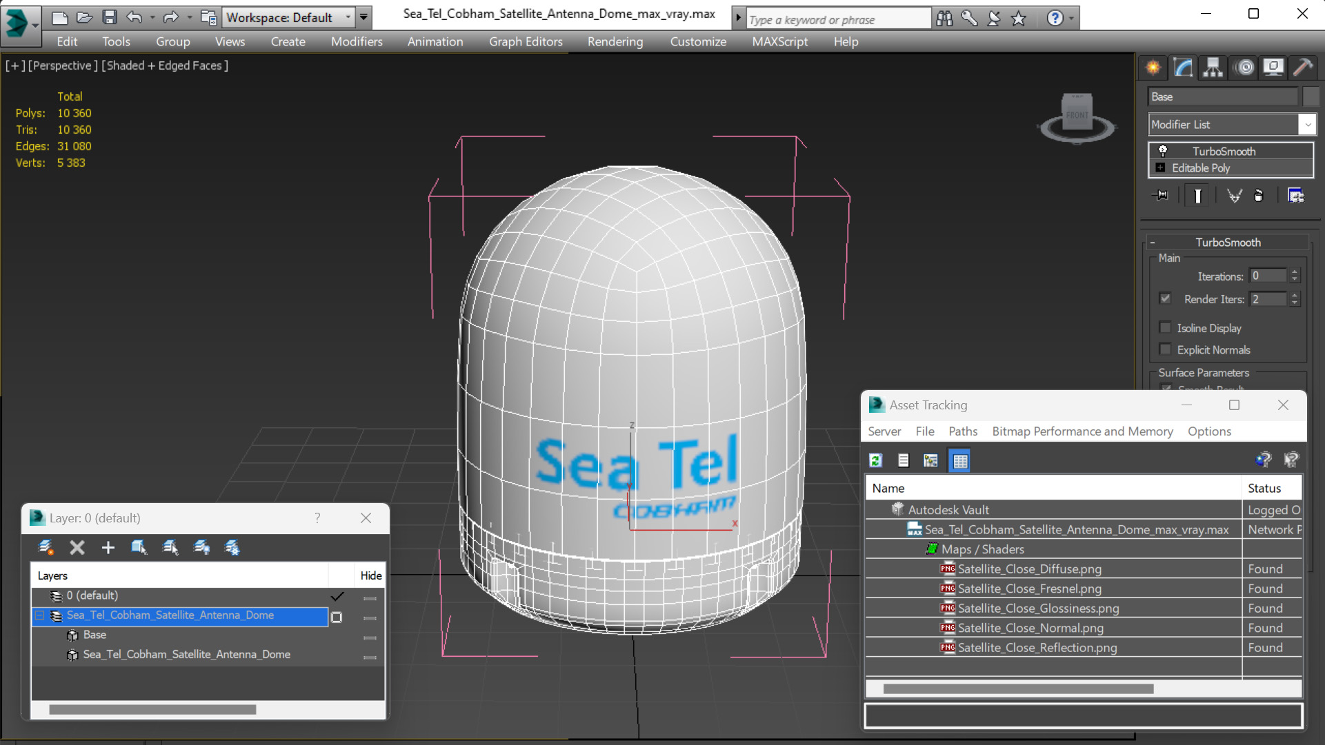The width and height of the screenshot is (1325, 745).
Task: Click Asset Tracking horizontal scrollbar
Action: (1018, 689)
